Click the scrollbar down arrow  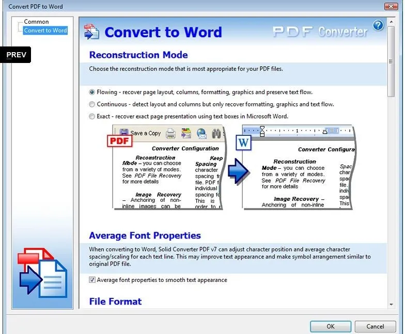tap(391, 305)
